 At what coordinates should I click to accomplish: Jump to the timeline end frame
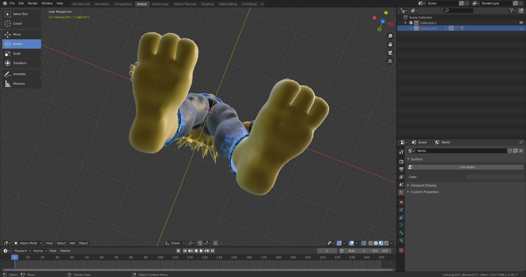(212, 251)
